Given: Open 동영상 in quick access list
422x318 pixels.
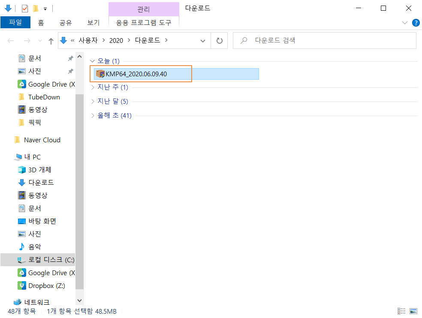Looking at the screenshot, I should 33,110.
